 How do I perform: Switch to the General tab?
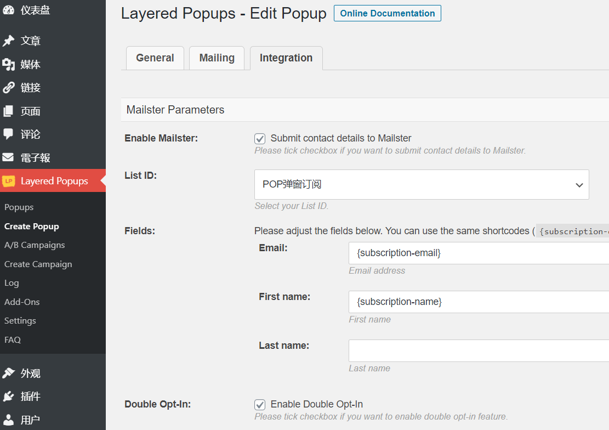[155, 58]
